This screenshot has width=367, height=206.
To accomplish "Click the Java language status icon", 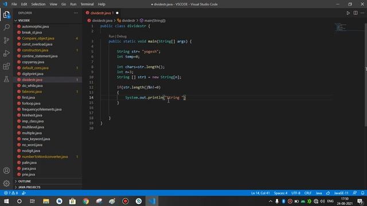I will [x=328, y=193].
